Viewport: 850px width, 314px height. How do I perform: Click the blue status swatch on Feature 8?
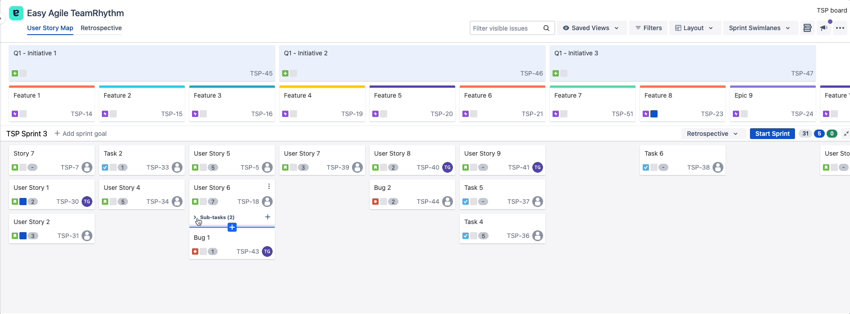click(x=654, y=114)
